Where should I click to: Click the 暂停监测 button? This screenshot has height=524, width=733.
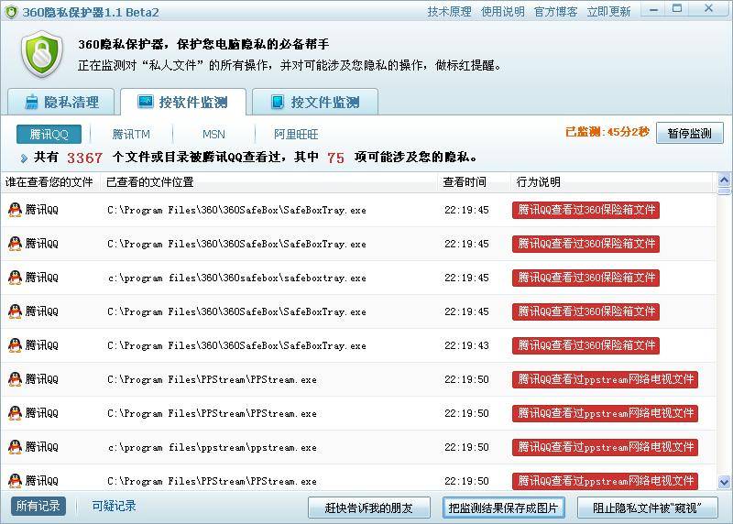coord(690,133)
